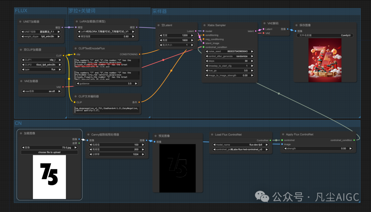
Task: Click choose file to upload button
Action: pyautogui.click(x=49, y=152)
